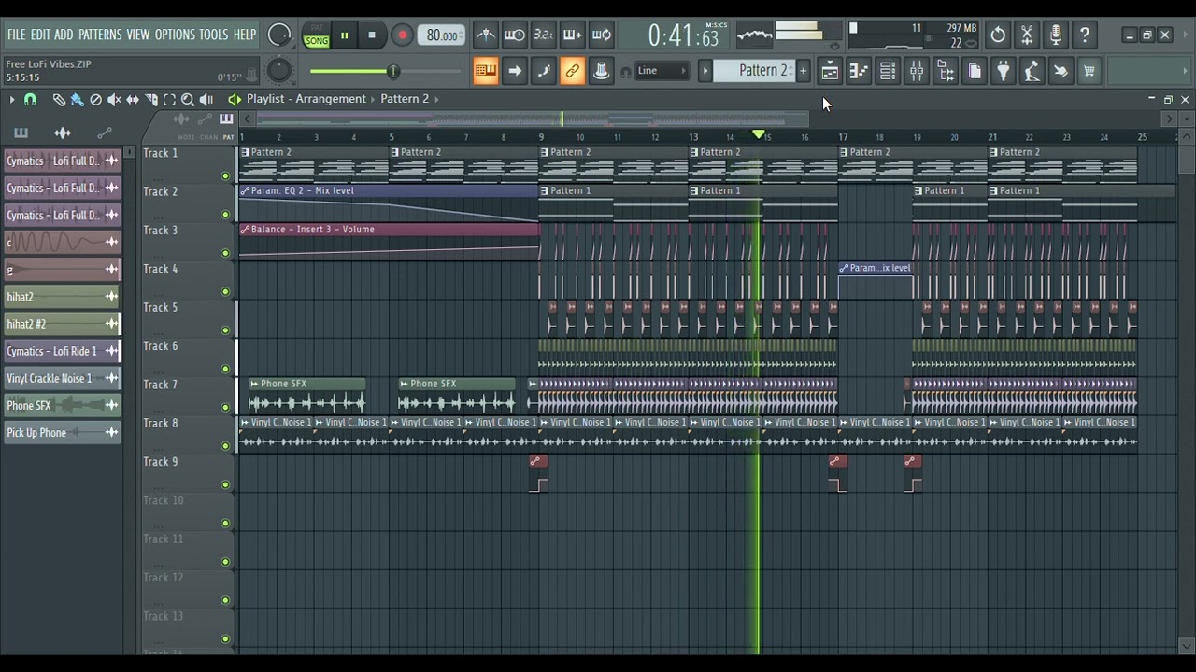This screenshot has width=1196, height=672.
Task: Open the Mixer window icon
Action: pyautogui.click(x=917, y=71)
